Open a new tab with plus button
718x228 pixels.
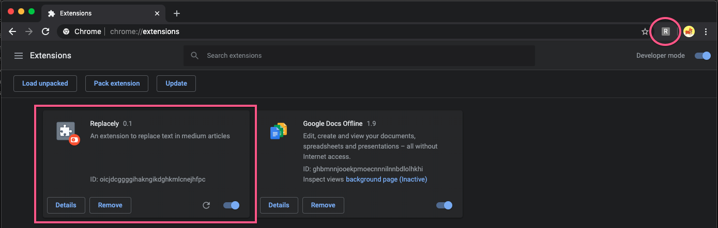(177, 13)
